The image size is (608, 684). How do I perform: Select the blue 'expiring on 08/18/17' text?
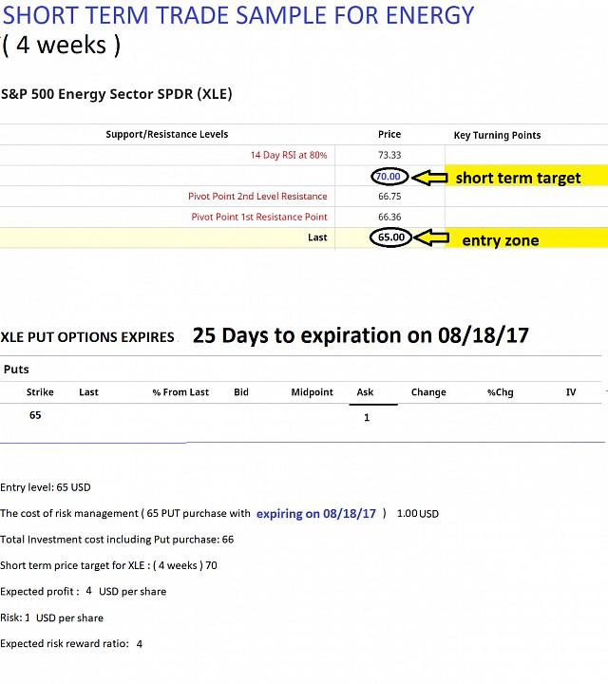point(316,514)
